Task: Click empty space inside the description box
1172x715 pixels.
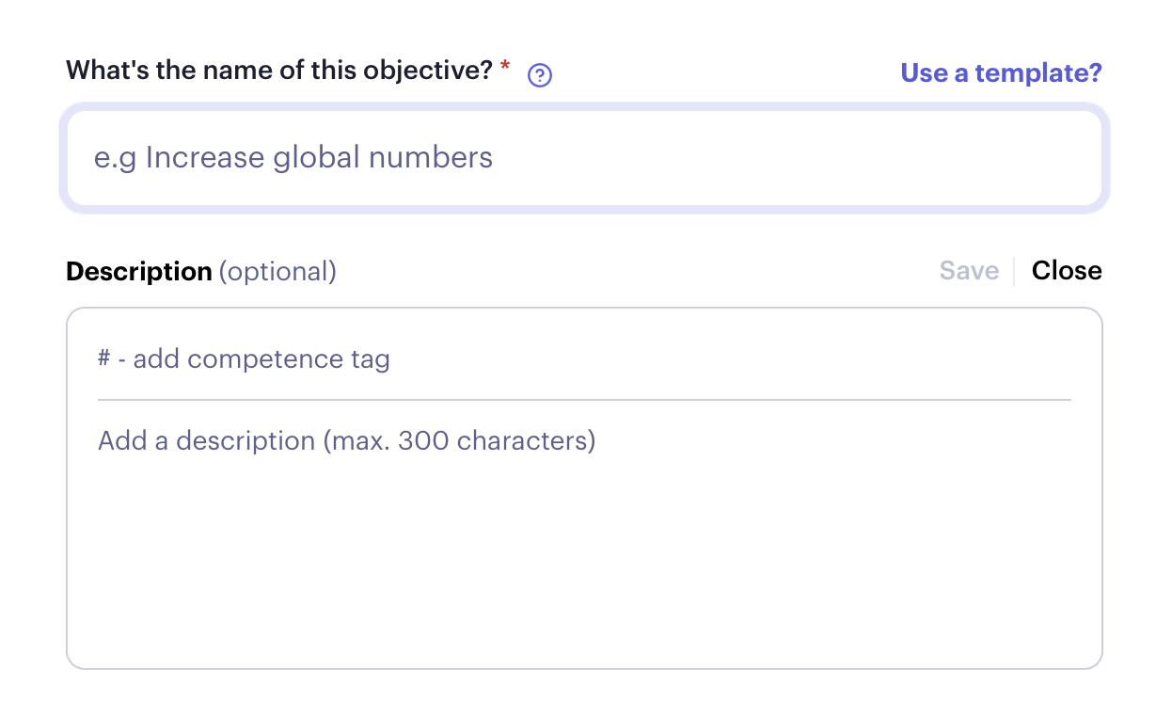Action: (584, 564)
